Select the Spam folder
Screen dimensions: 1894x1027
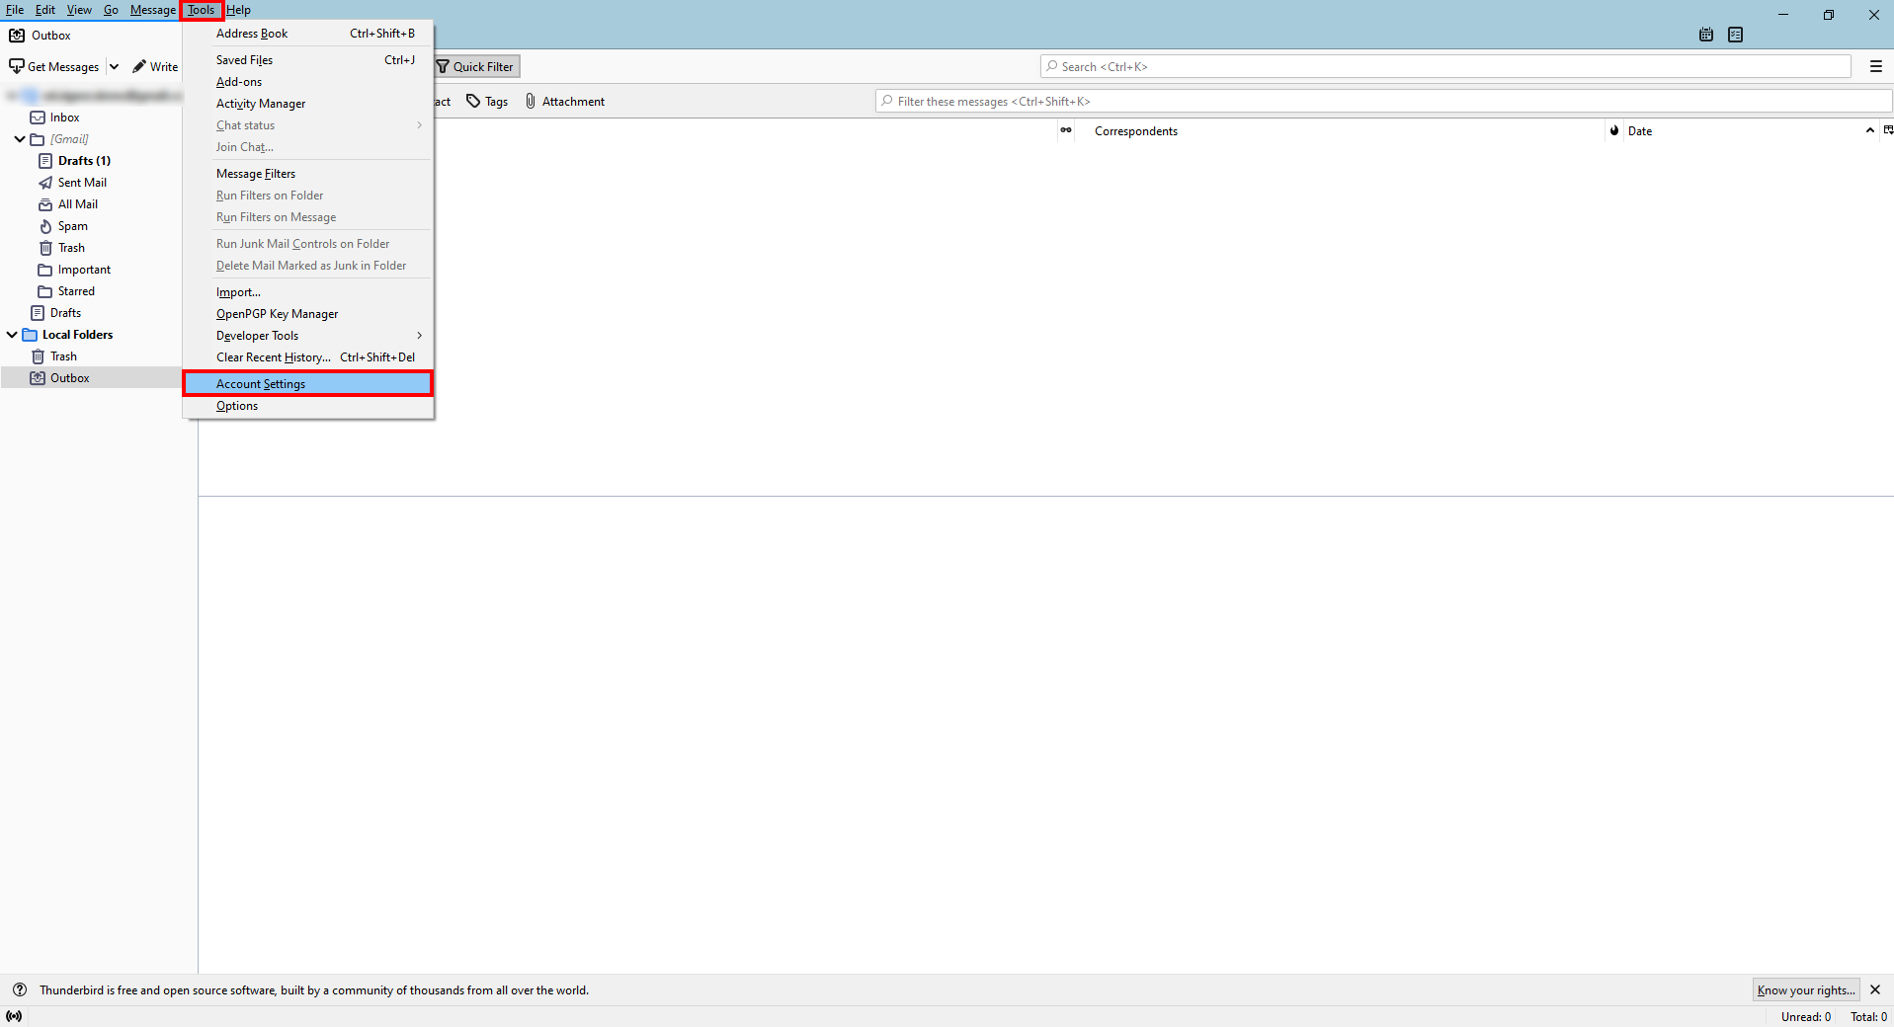[x=71, y=225]
